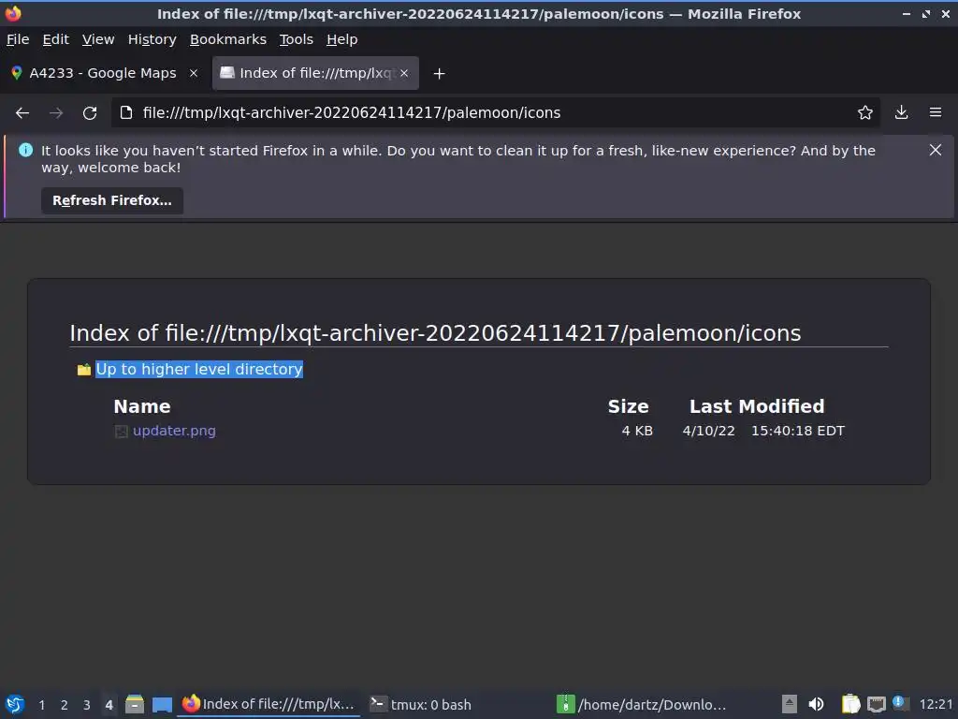Select the Index of file:///tmp/lxqt tab
Screen dimensions: 958x719
(315, 73)
